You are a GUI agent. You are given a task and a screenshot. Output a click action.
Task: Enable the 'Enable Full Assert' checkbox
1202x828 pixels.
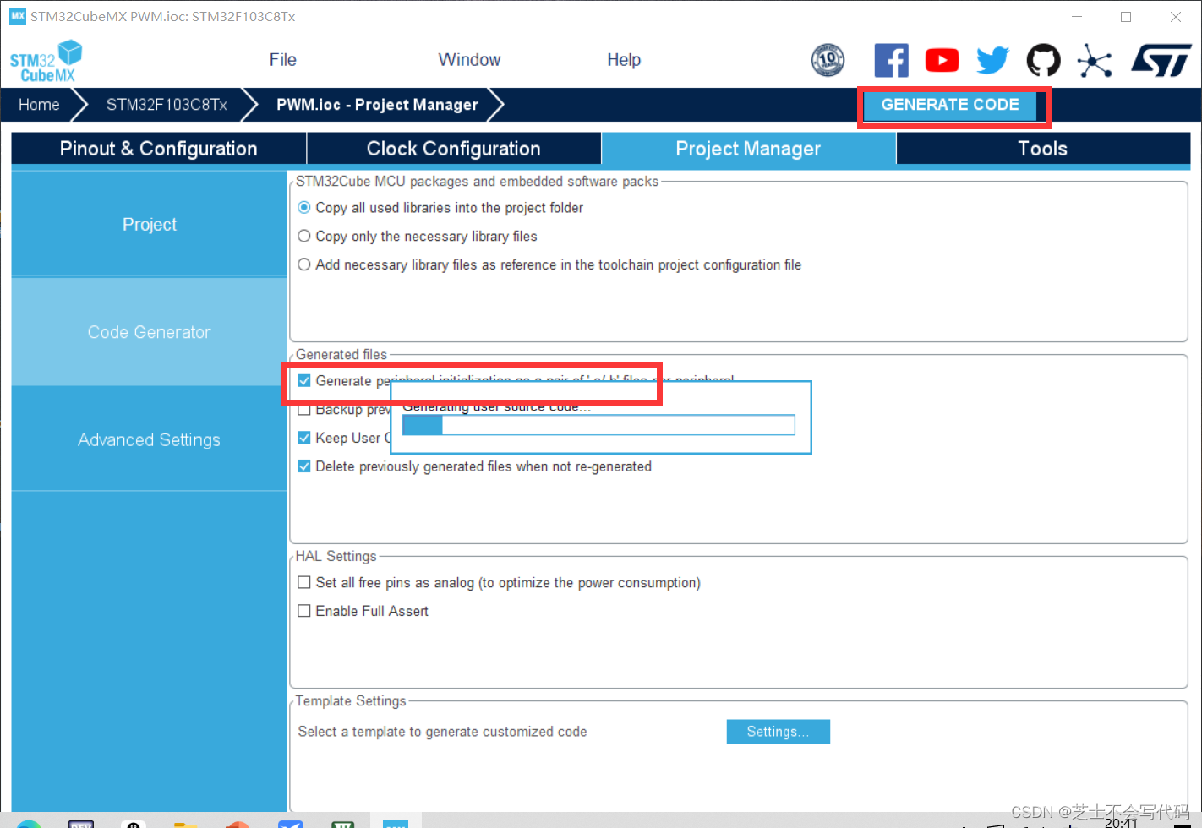(x=304, y=611)
